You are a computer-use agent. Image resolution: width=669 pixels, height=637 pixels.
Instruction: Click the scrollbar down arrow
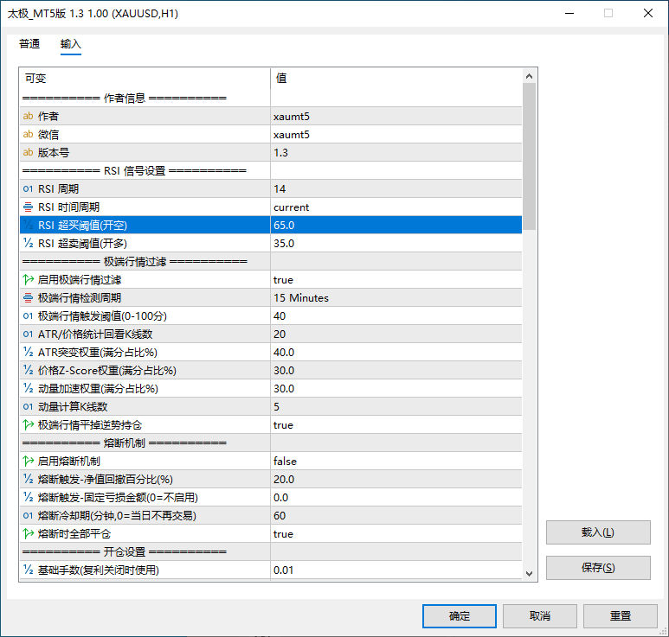click(x=529, y=574)
